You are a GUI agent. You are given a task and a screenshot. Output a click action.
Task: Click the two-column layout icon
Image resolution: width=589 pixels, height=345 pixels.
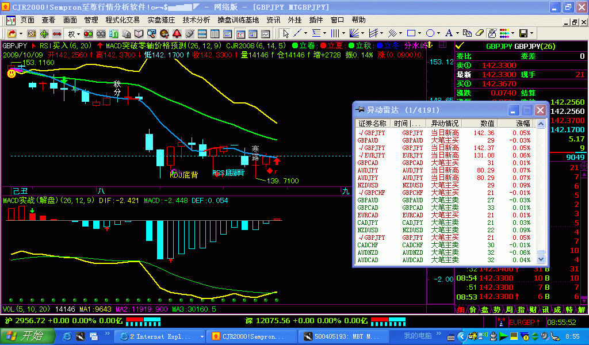[x=215, y=34]
